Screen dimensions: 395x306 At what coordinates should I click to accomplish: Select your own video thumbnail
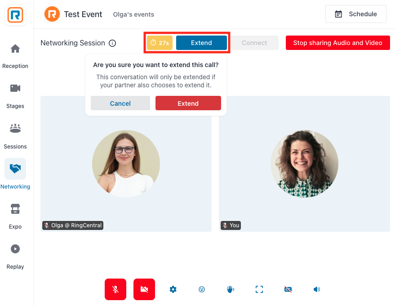304,164
